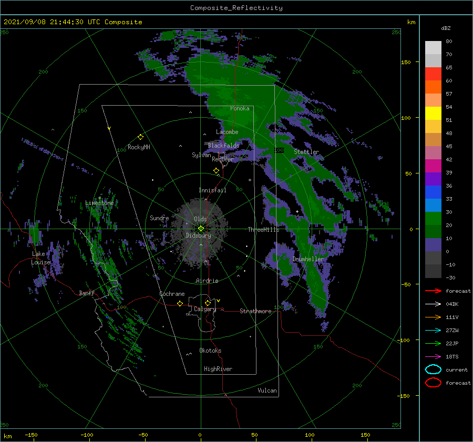The width and height of the screenshot is (473, 442).
Task: Click the Limestone label
Action: 99,203
